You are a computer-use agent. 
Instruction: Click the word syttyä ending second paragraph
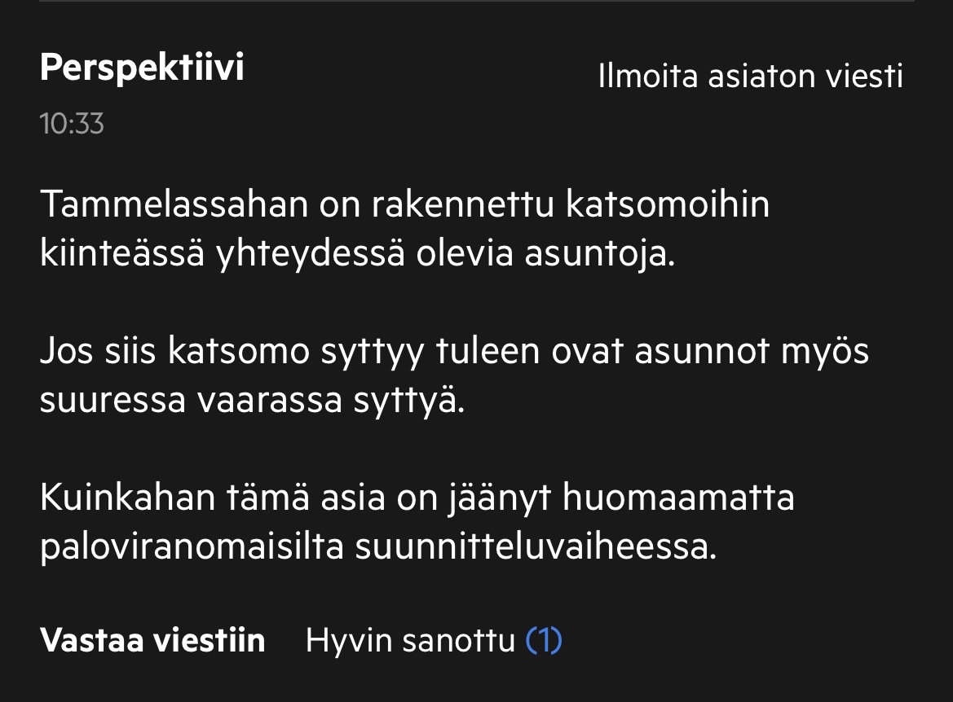point(417,402)
